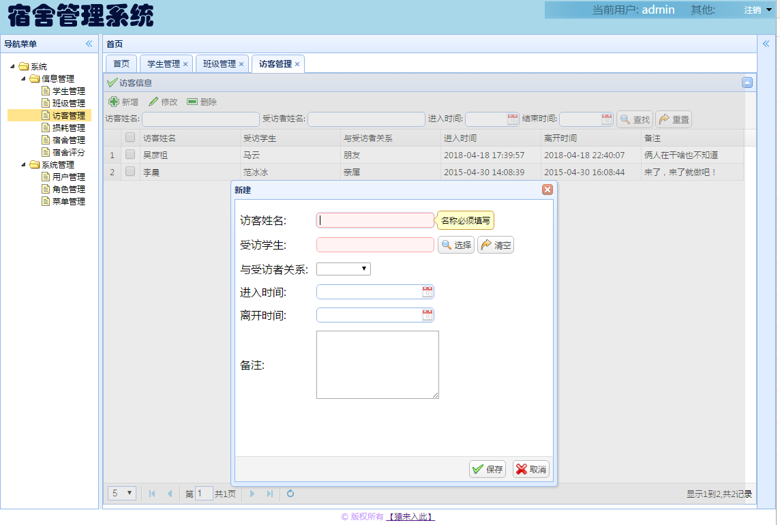Image resolution: width=780 pixels, height=525 pixels.
Task: Toggle the select-all header checkbox
Action: [130, 137]
